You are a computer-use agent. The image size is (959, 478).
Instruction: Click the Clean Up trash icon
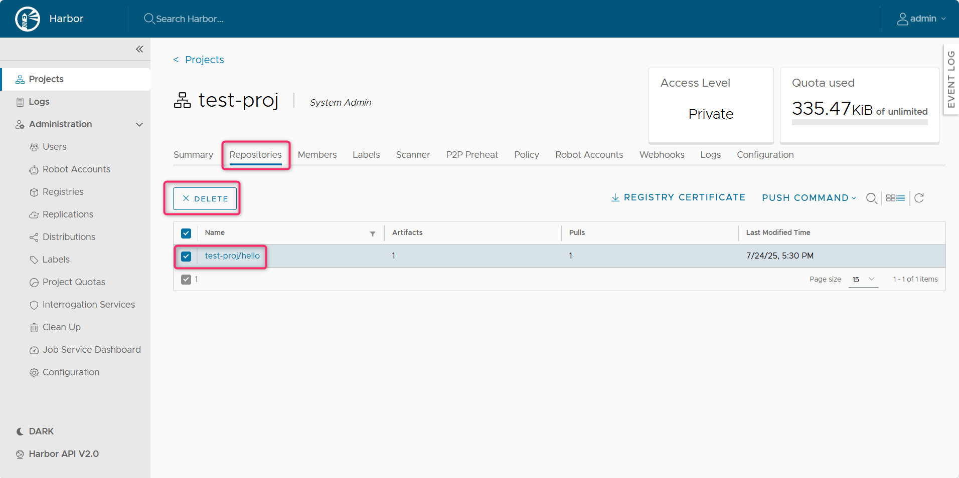coord(34,328)
